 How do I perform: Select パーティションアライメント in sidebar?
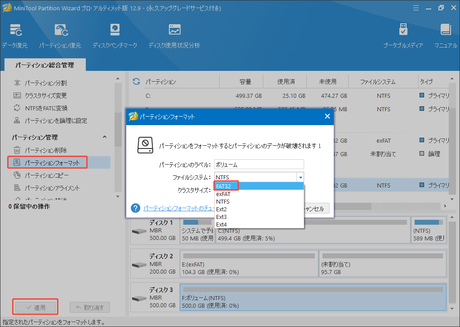tap(47, 188)
